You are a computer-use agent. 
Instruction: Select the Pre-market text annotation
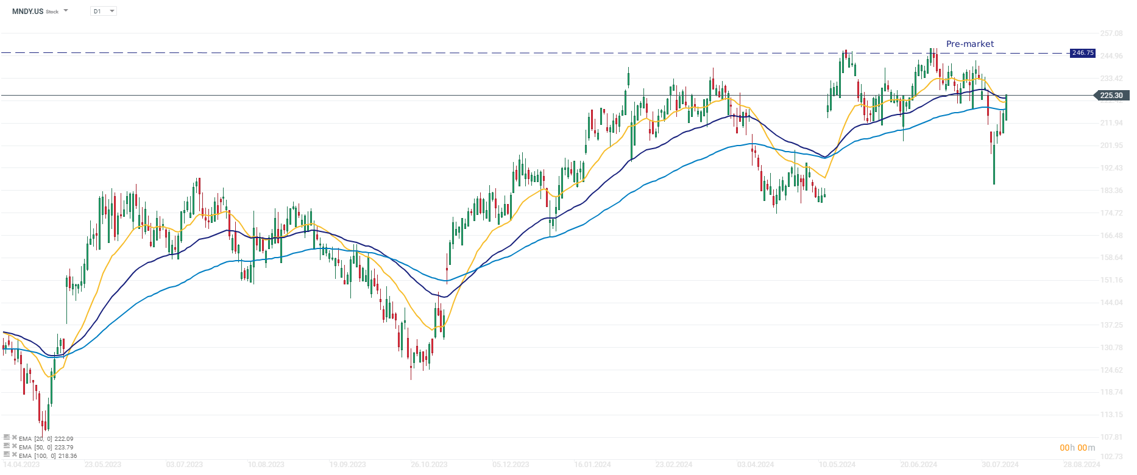(x=969, y=44)
